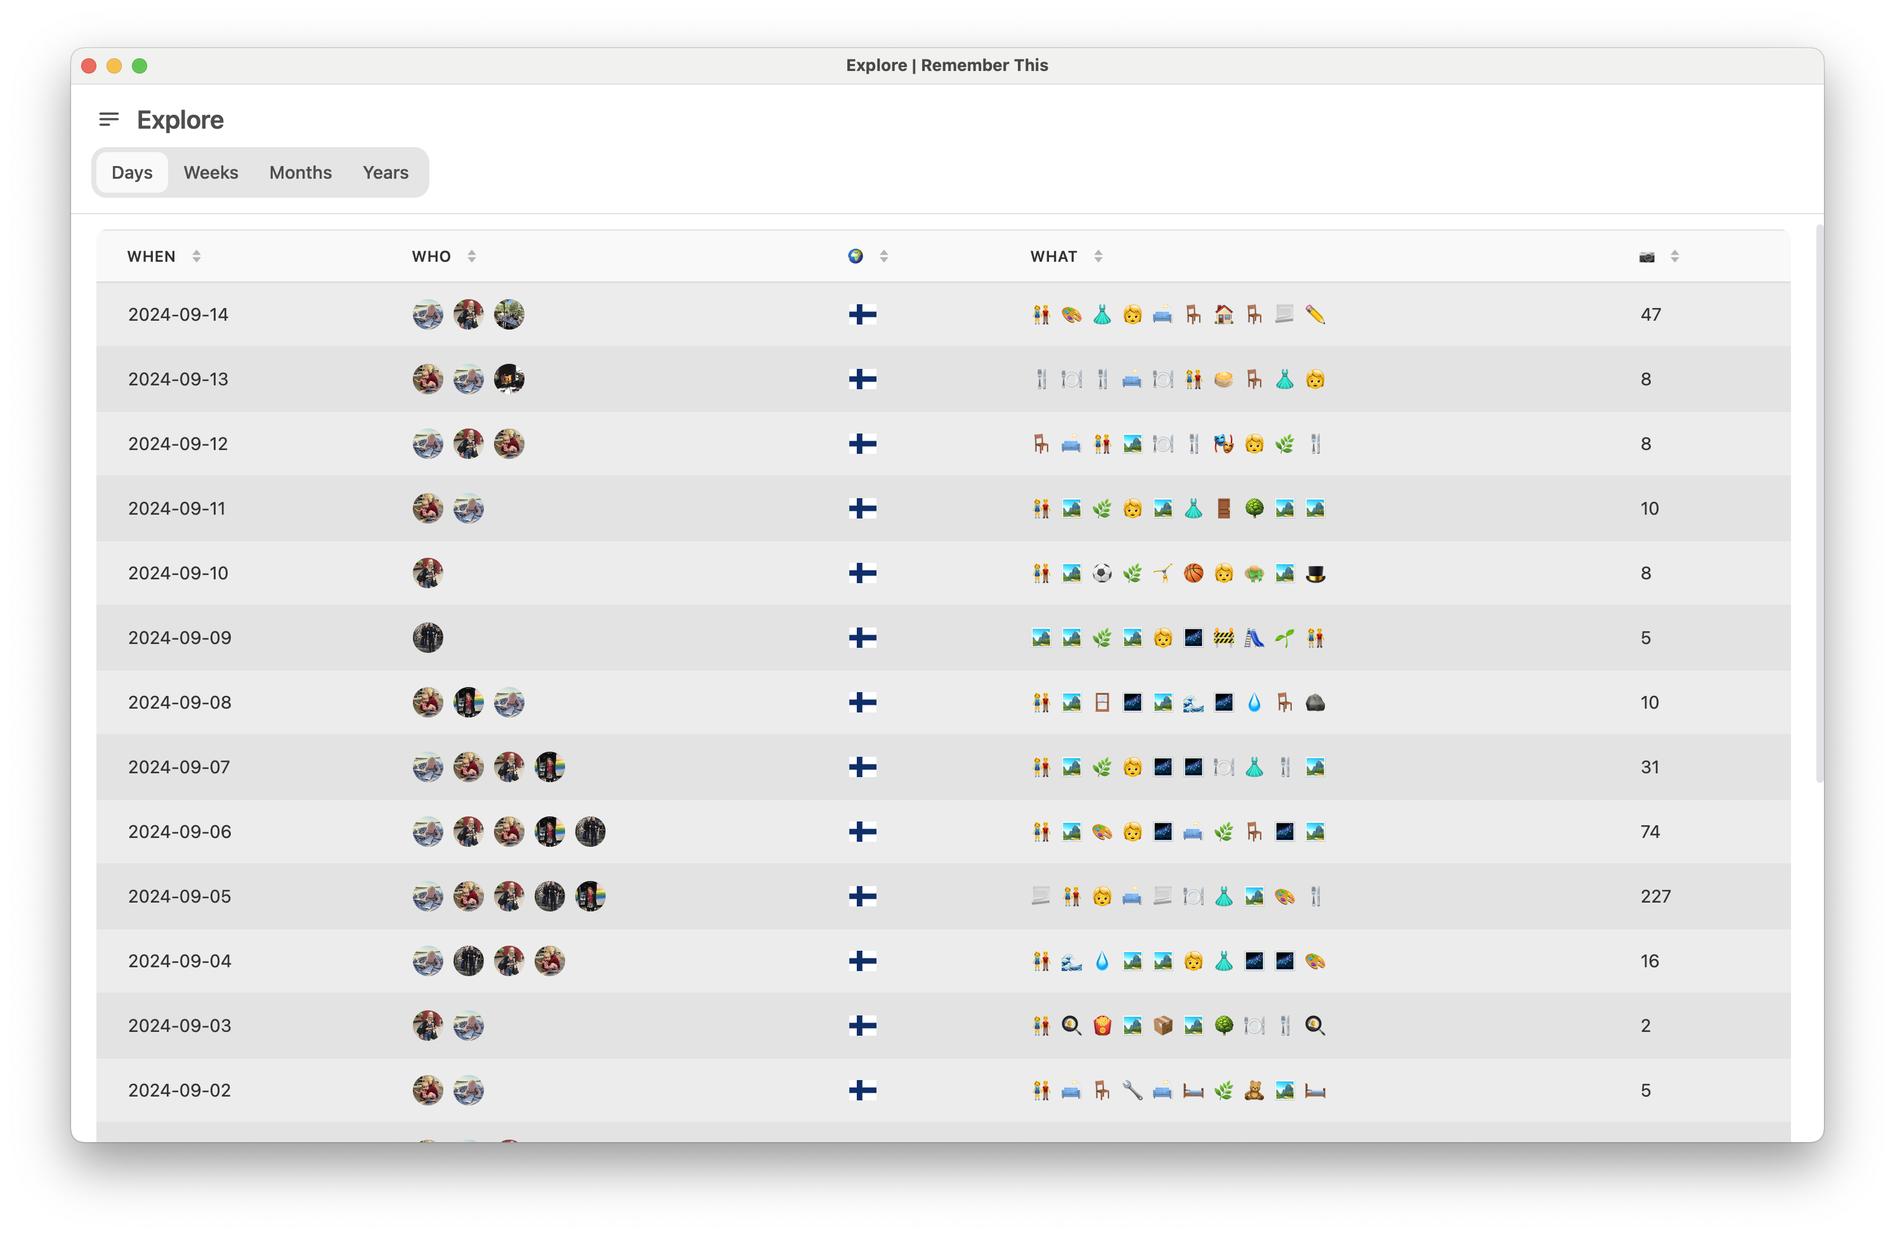1895x1236 pixels.
Task: Click the globe icon column header
Action: 854,255
